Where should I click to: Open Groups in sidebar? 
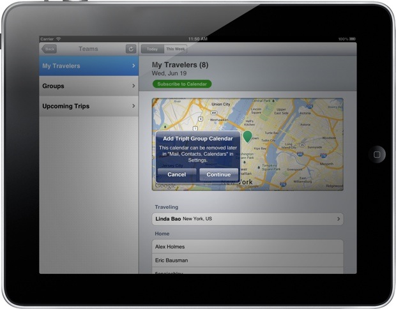[89, 86]
